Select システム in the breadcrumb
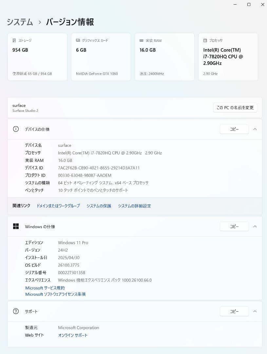This screenshot has width=267, height=354. [x=19, y=22]
